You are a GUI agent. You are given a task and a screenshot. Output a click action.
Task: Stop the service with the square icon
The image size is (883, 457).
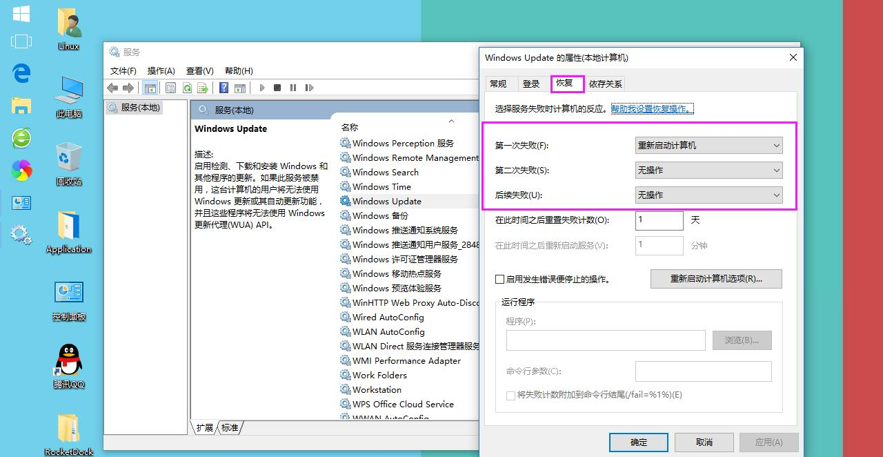[x=277, y=88]
